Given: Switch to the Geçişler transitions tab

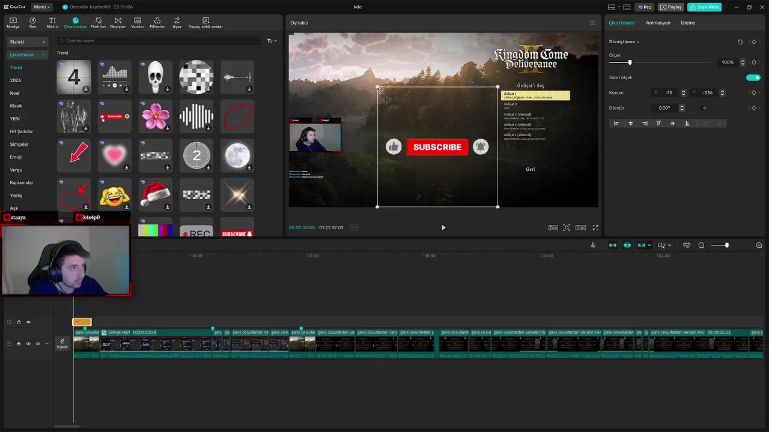Looking at the screenshot, I should (118, 23).
